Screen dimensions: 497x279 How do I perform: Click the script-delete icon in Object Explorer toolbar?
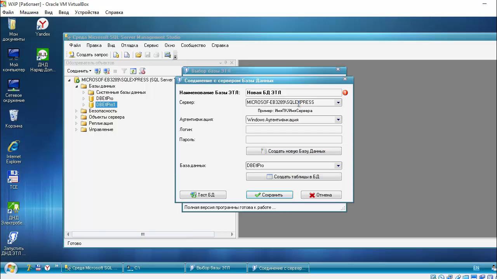[x=142, y=71]
